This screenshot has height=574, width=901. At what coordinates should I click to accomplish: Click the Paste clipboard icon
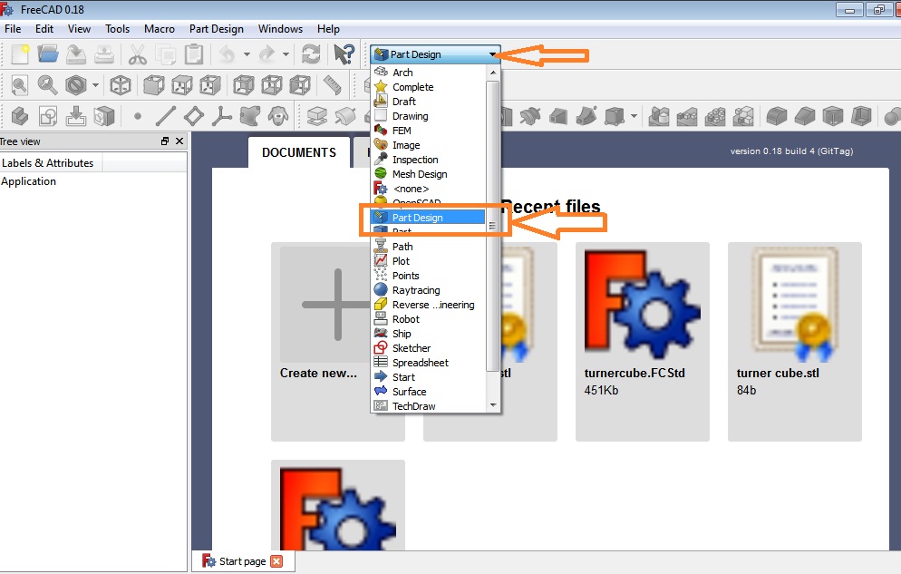tap(194, 54)
